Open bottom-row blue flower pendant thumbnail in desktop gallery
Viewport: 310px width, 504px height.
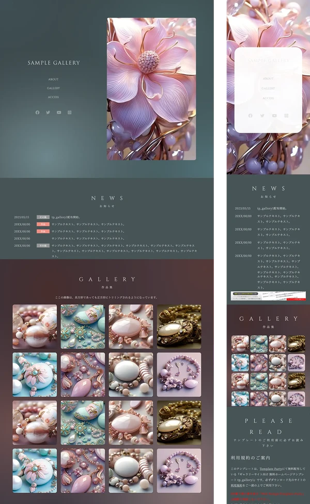coord(35,470)
